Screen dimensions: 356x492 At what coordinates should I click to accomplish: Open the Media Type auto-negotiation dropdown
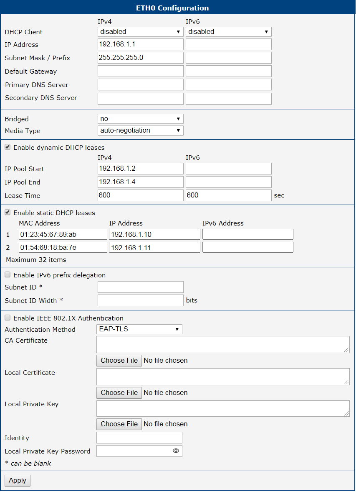(141, 130)
